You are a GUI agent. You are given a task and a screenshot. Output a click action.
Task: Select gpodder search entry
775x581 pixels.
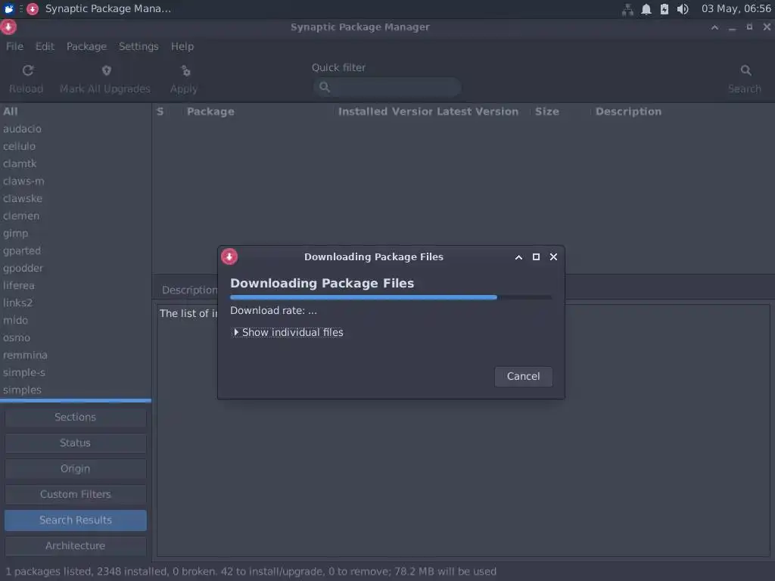click(x=23, y=269)
